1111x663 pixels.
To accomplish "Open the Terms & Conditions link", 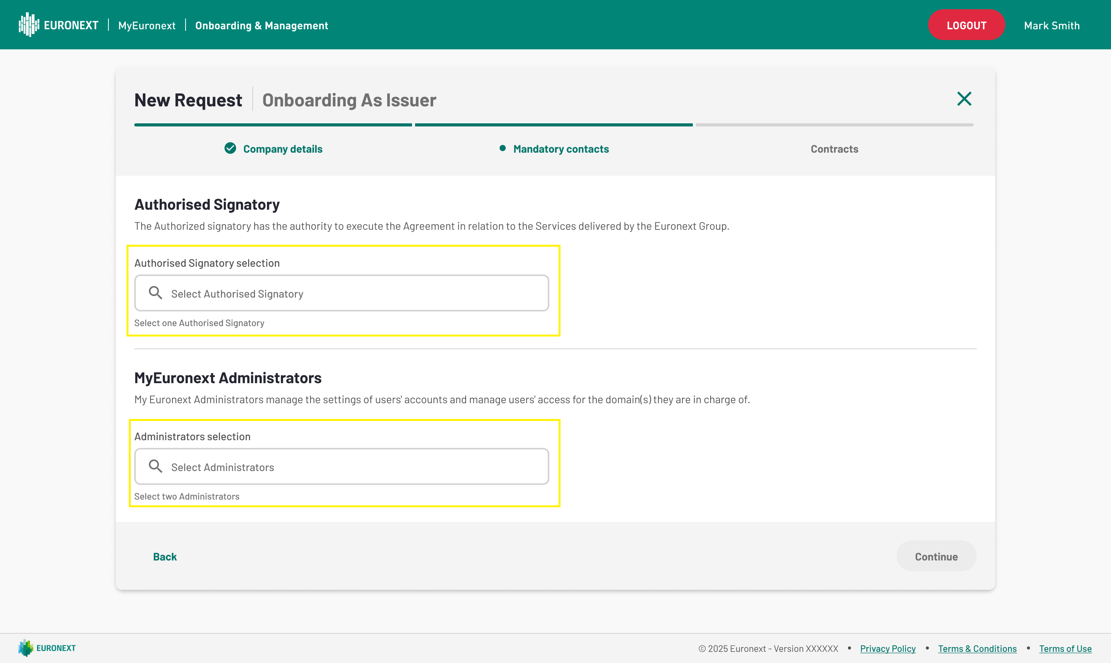I will click(977, 649).
